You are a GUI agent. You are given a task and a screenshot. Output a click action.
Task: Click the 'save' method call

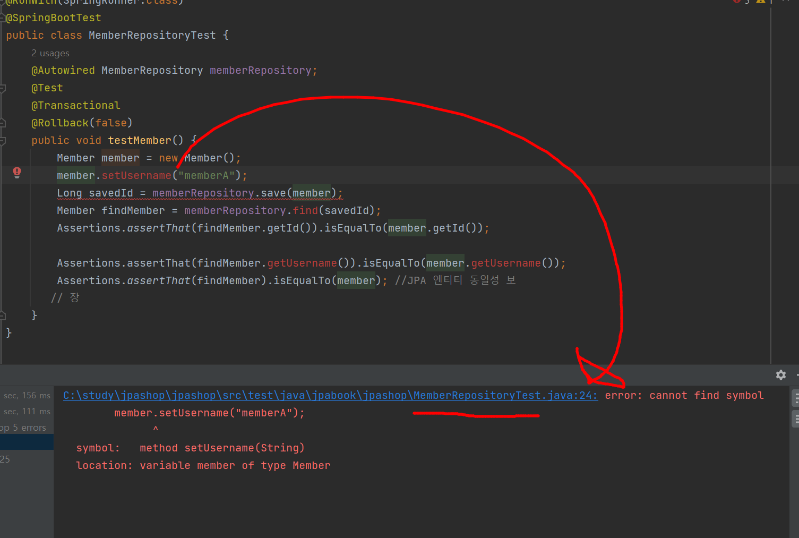[x=273, y=193]
